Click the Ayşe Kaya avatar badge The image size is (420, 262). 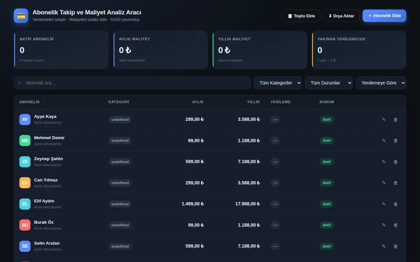[25, 119]
